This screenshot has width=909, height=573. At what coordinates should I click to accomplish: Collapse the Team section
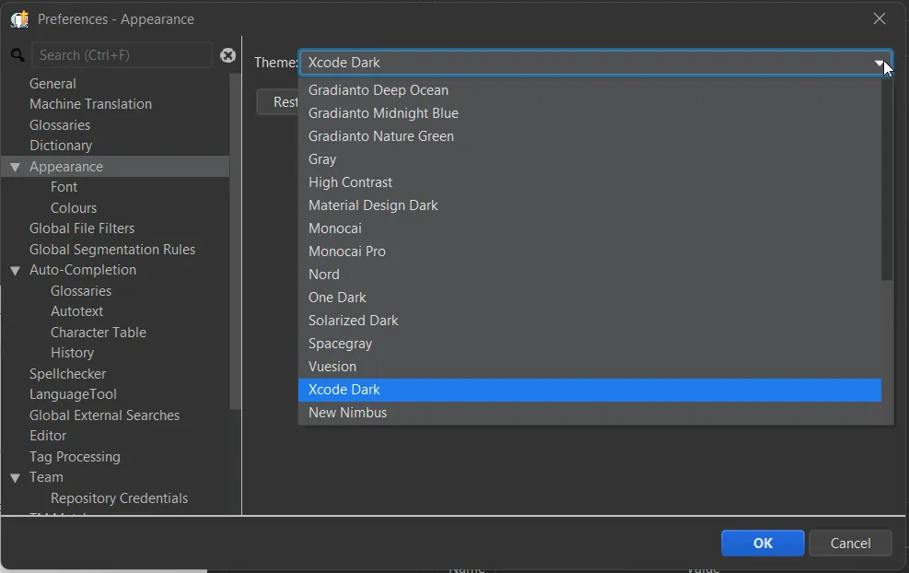pos(14,477)
